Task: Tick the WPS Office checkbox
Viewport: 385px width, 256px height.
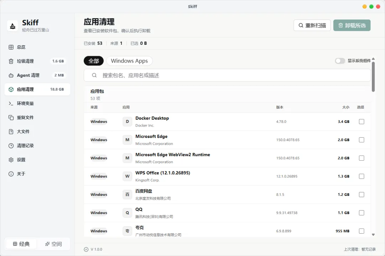Action: tap(361, 176)
